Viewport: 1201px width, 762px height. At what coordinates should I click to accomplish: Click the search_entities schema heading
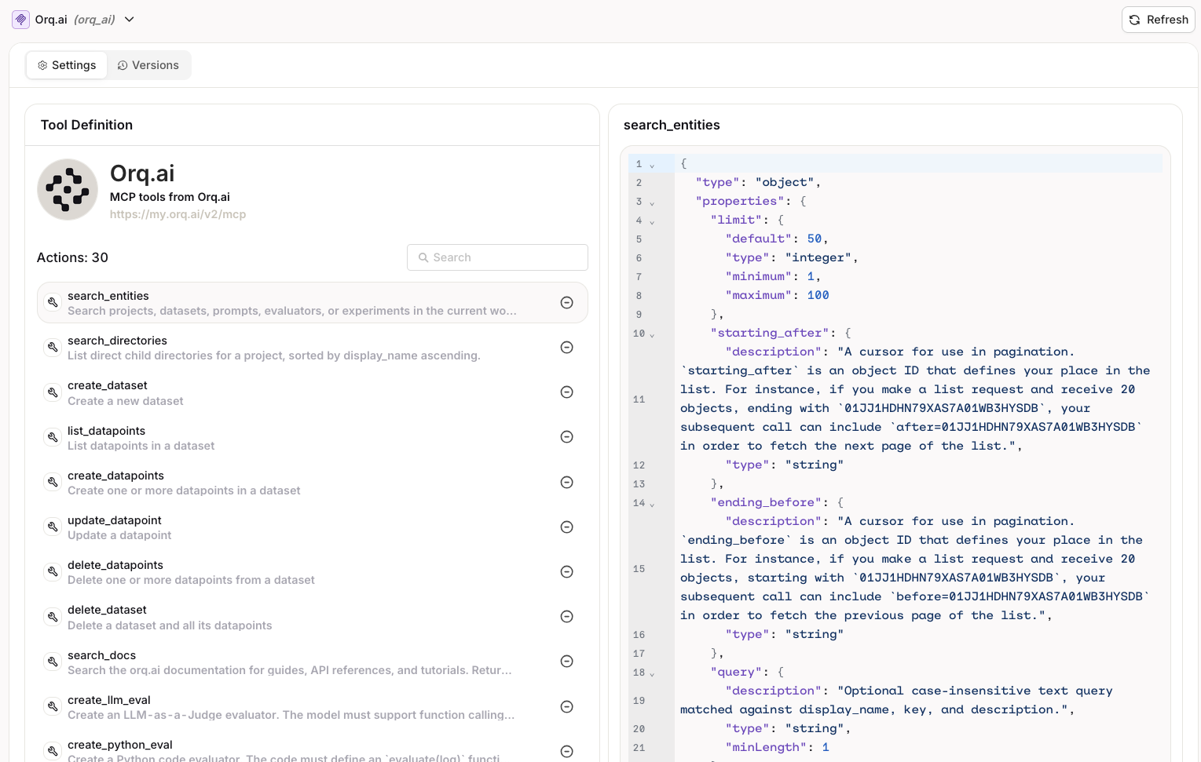[672, 125]
